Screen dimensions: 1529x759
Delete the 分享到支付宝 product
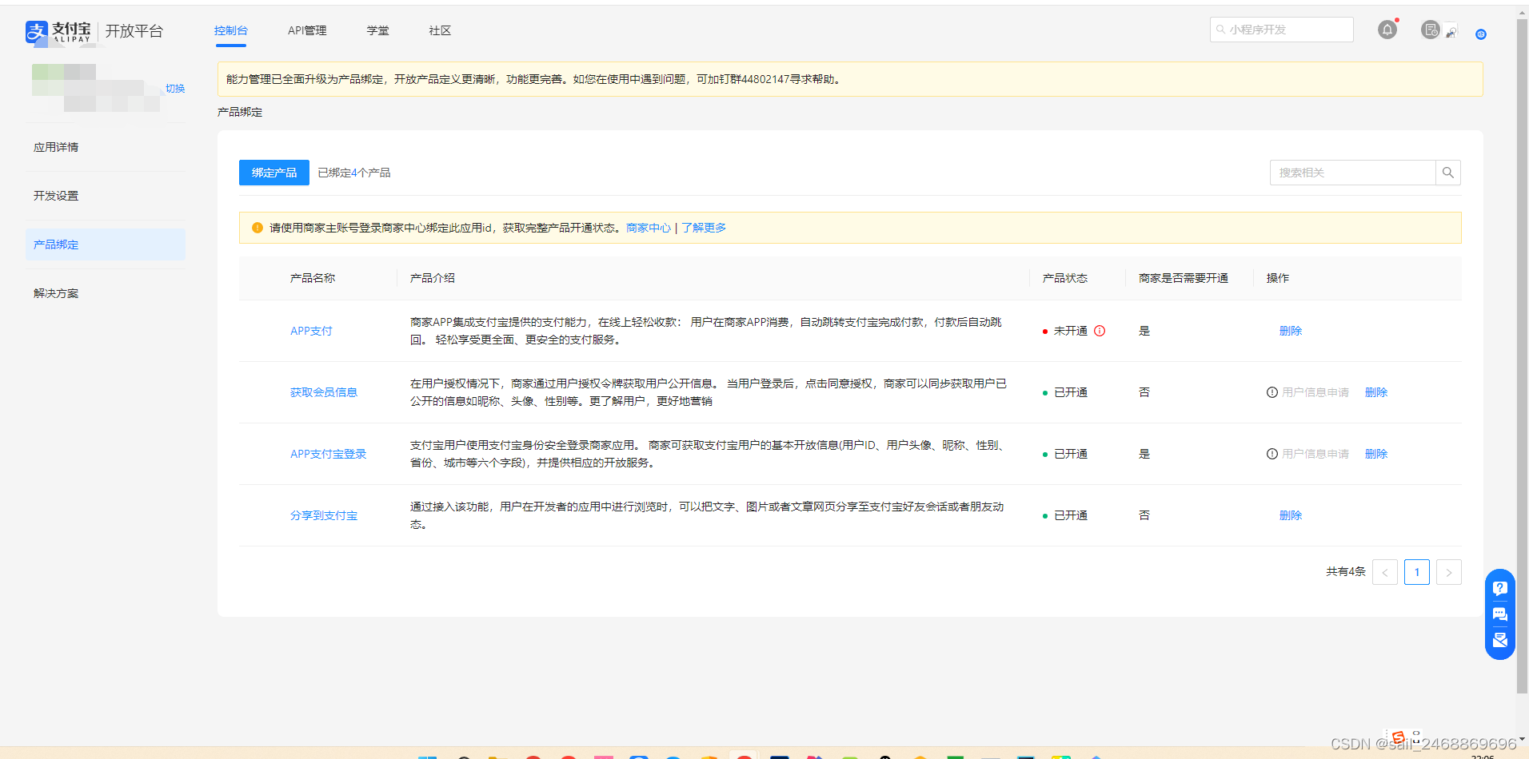pyautogui.click(x=1291, y=515)
